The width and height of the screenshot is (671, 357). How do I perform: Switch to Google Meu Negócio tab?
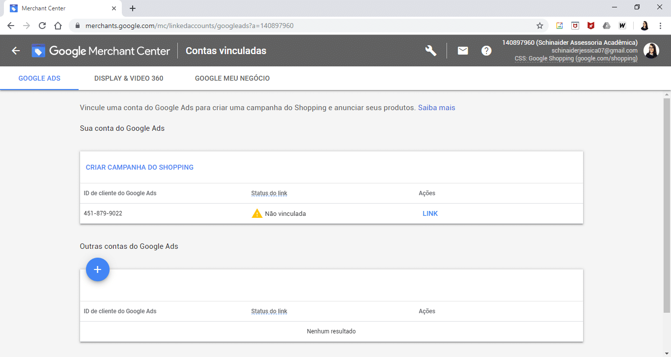232,78
